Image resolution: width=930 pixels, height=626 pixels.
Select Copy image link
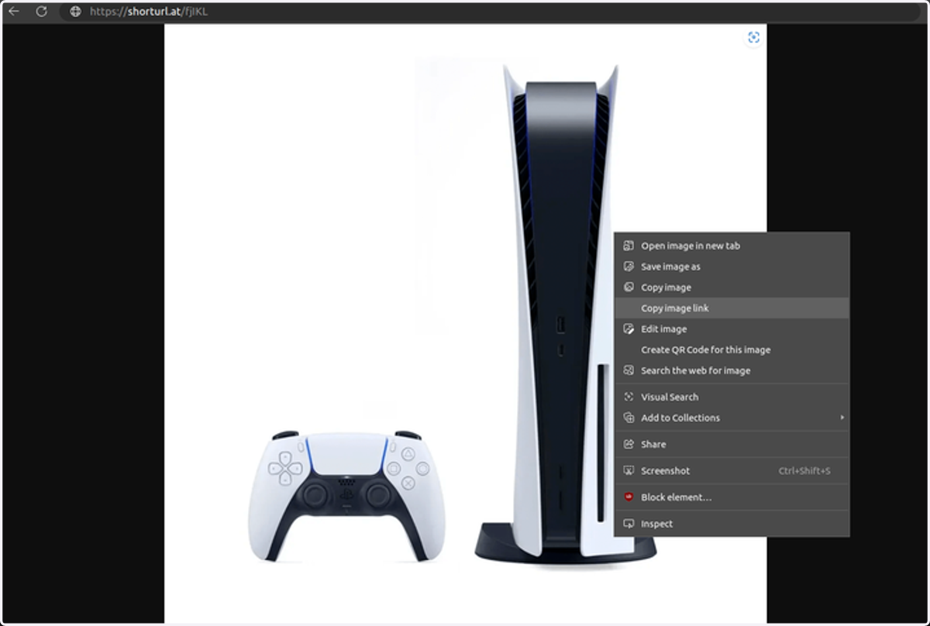click(732, 308)
